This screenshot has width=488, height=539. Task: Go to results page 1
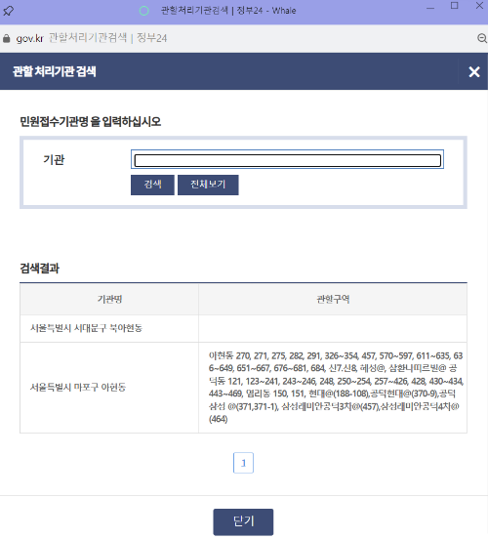(243, 463)
